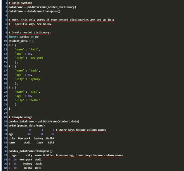Place cursor at age value 34
The height and width of the screenshot is (171, 184).
pyautogui.click(x=29, y=75)
